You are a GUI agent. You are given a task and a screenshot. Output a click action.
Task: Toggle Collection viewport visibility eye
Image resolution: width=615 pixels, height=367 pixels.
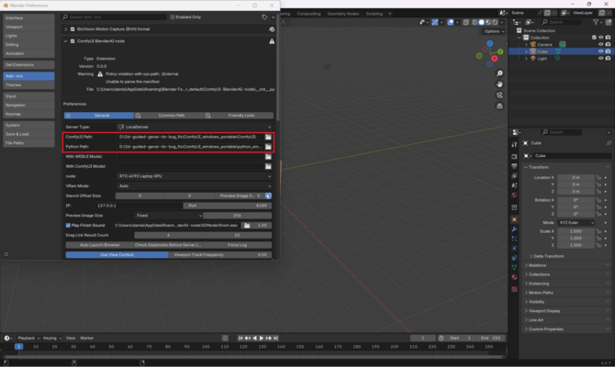tap(600, 38)
